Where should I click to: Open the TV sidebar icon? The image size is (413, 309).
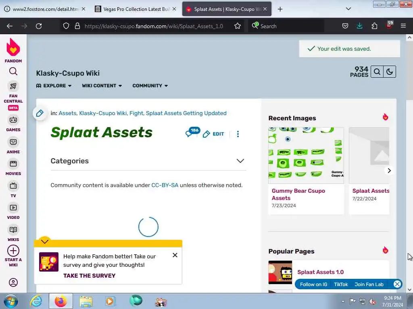[13, 186]
